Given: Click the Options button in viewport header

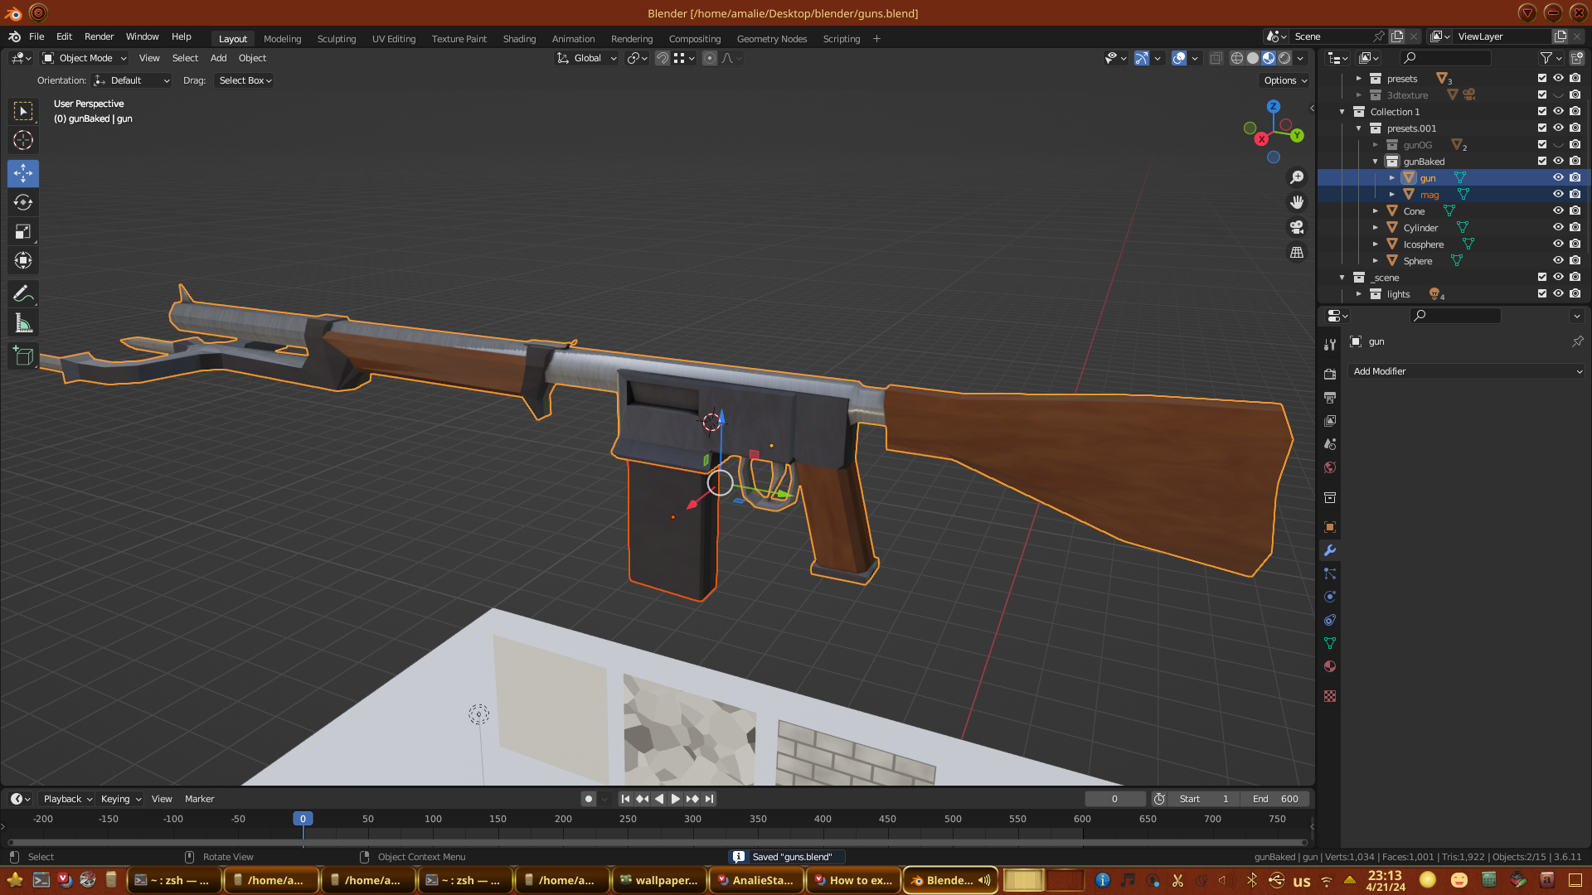Looking at the screenshot, I should (1285, 80).
